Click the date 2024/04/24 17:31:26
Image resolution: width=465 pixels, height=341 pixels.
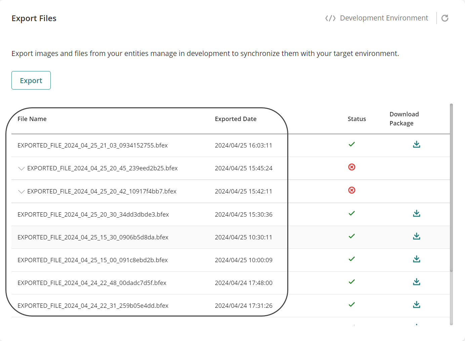pos(244,306)
